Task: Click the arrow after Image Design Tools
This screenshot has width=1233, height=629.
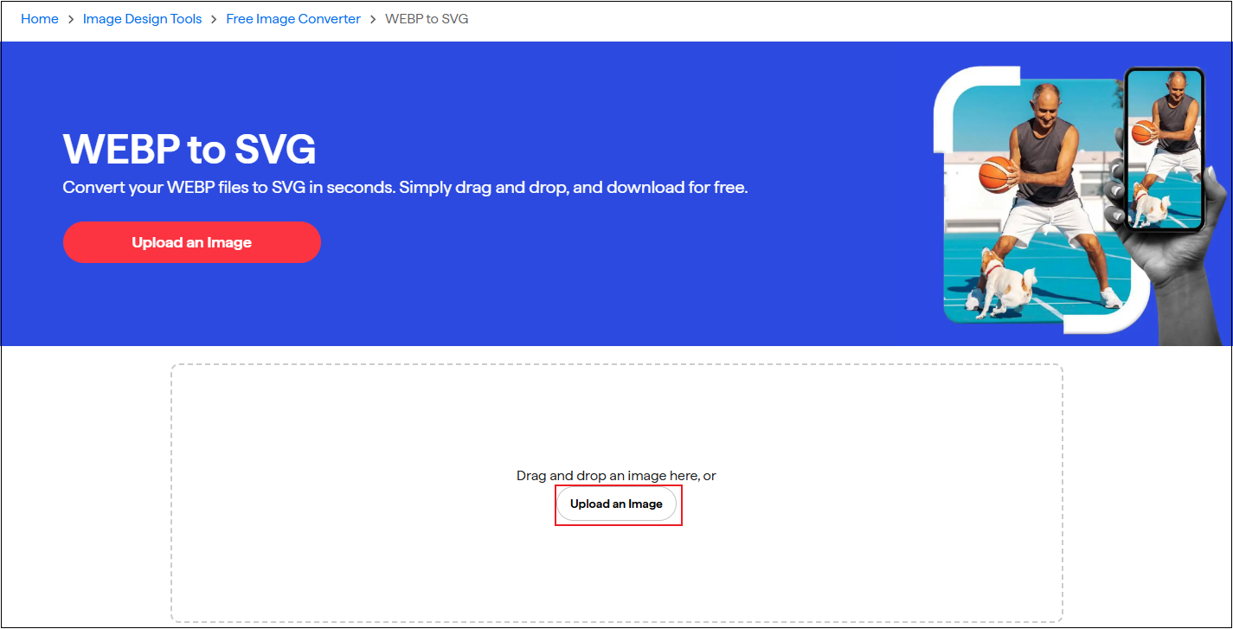Action: [212, 18]
